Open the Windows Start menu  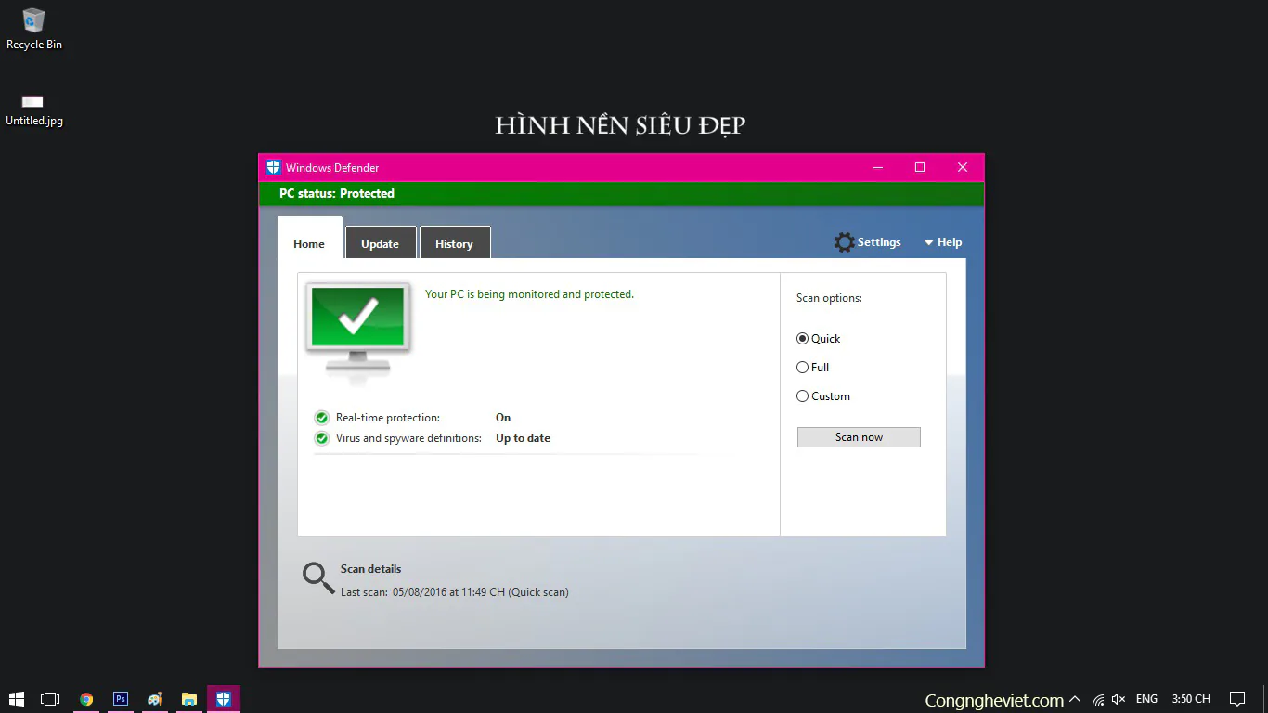(x=17, y=699)
